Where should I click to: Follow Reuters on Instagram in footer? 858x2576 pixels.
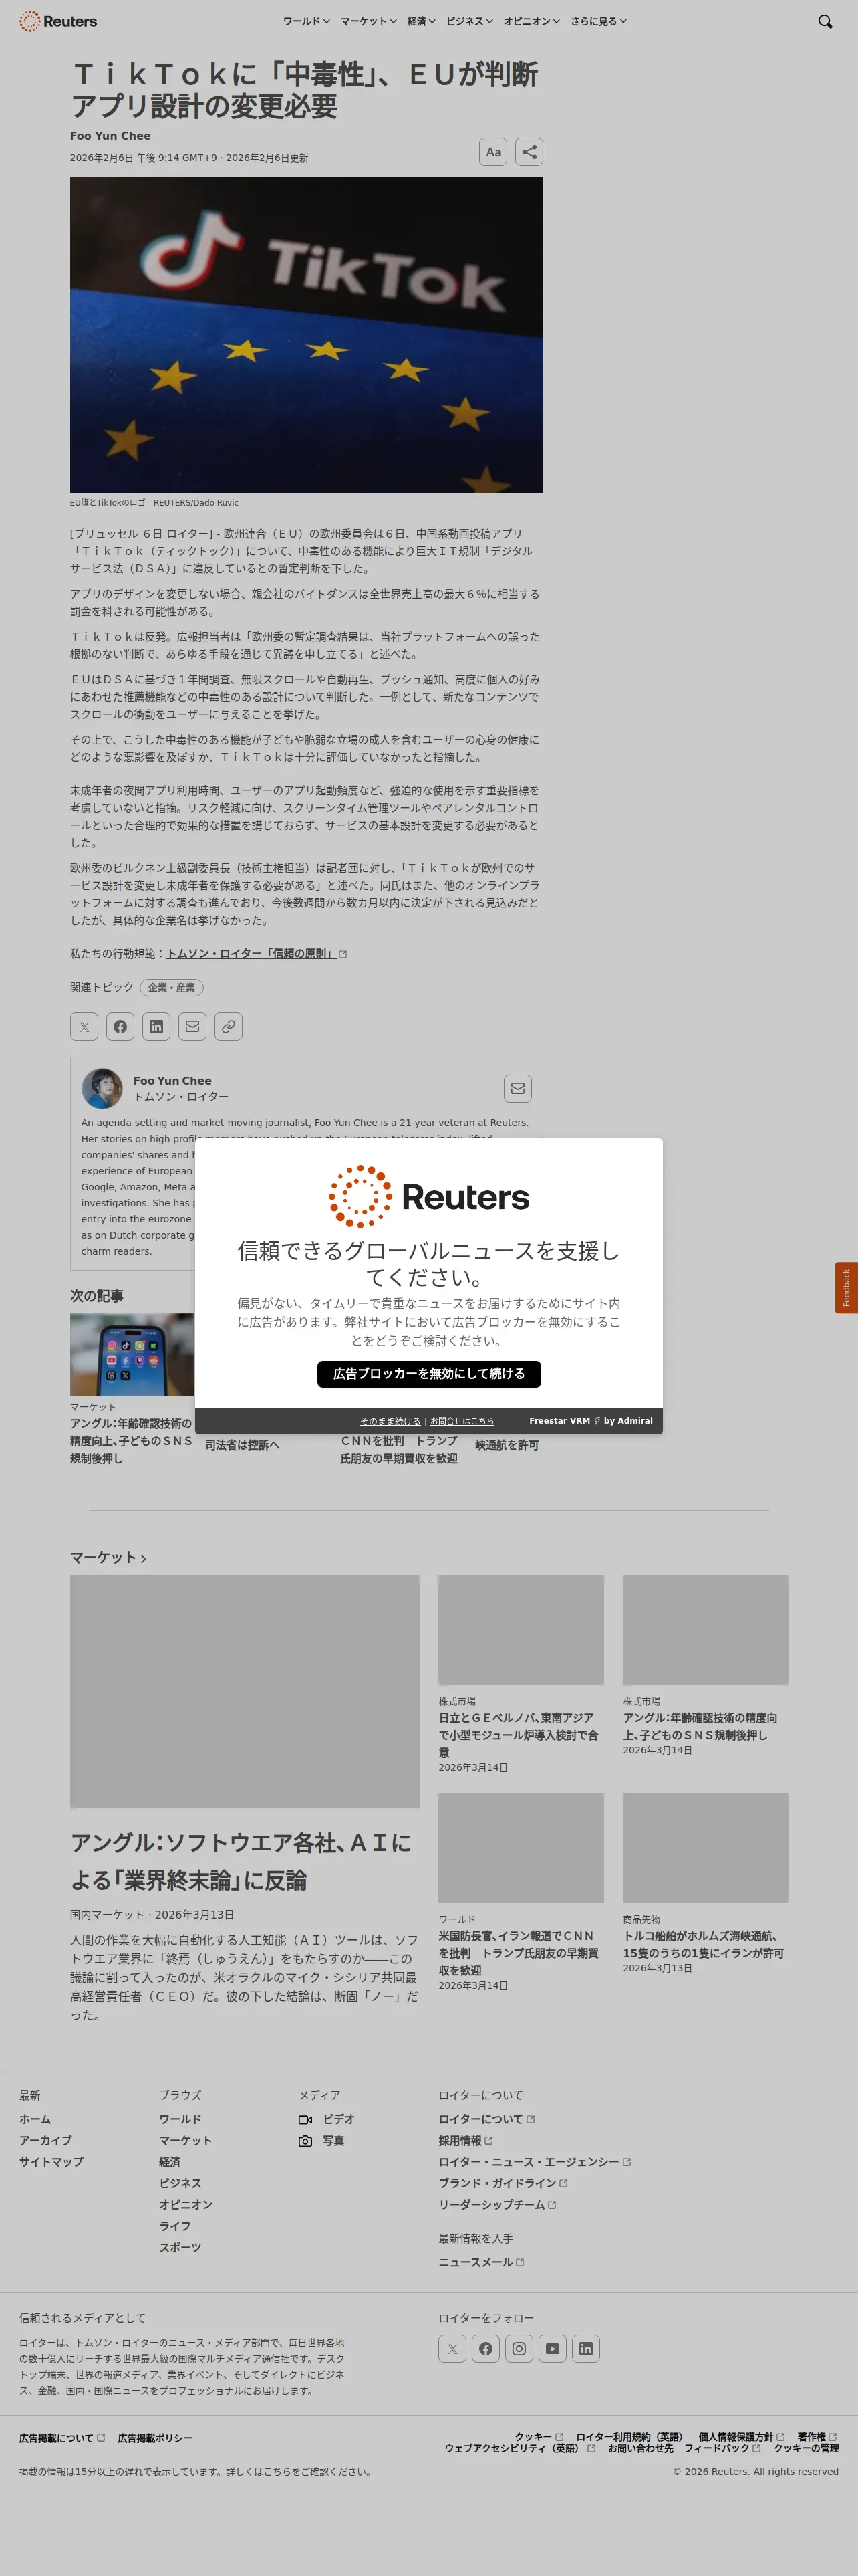[519, 2348]
